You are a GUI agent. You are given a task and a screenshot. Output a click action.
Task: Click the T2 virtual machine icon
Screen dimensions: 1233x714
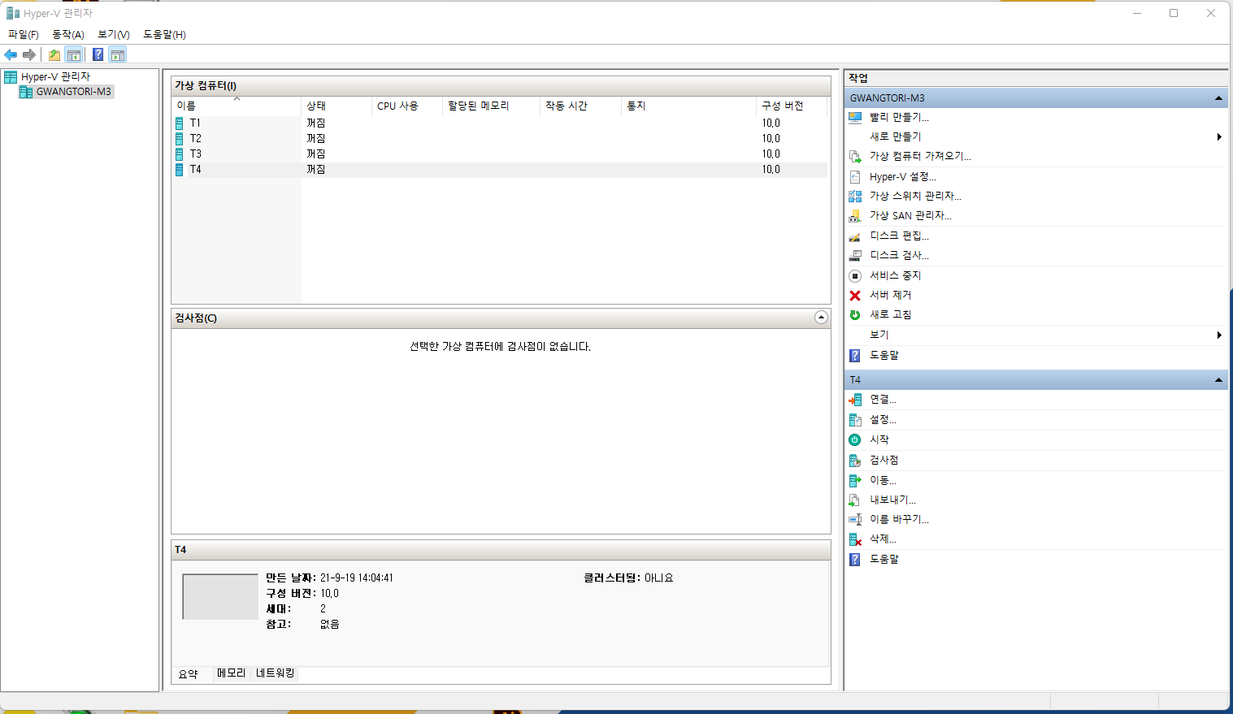180,139
